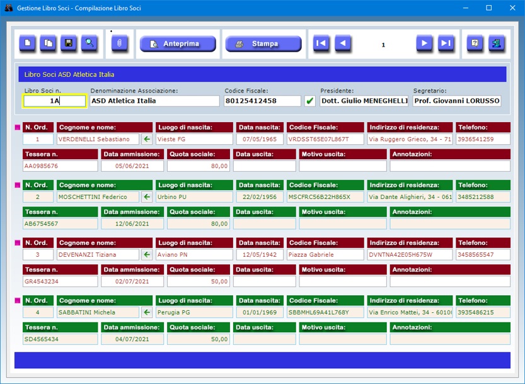The height and width of the screenshot is (384, 525).
Task: Click the Duplicate record icon
Action: 48,43
